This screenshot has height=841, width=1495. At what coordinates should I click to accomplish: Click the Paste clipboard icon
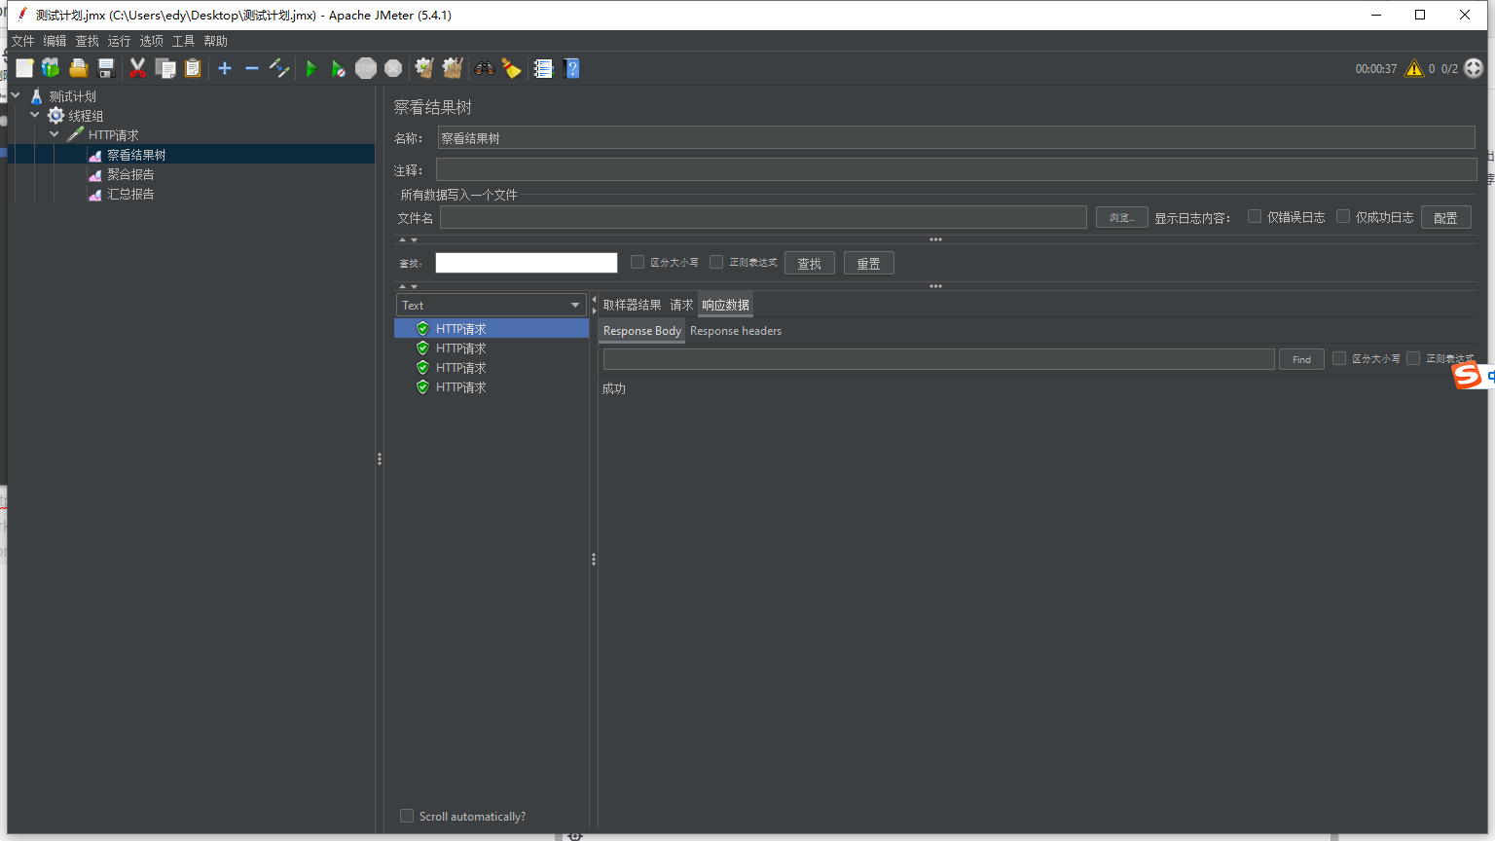point(193,68)
